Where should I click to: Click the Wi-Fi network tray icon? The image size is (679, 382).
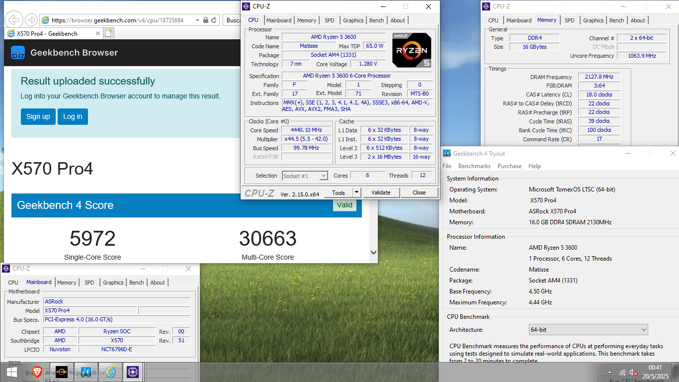click(622, 372)
